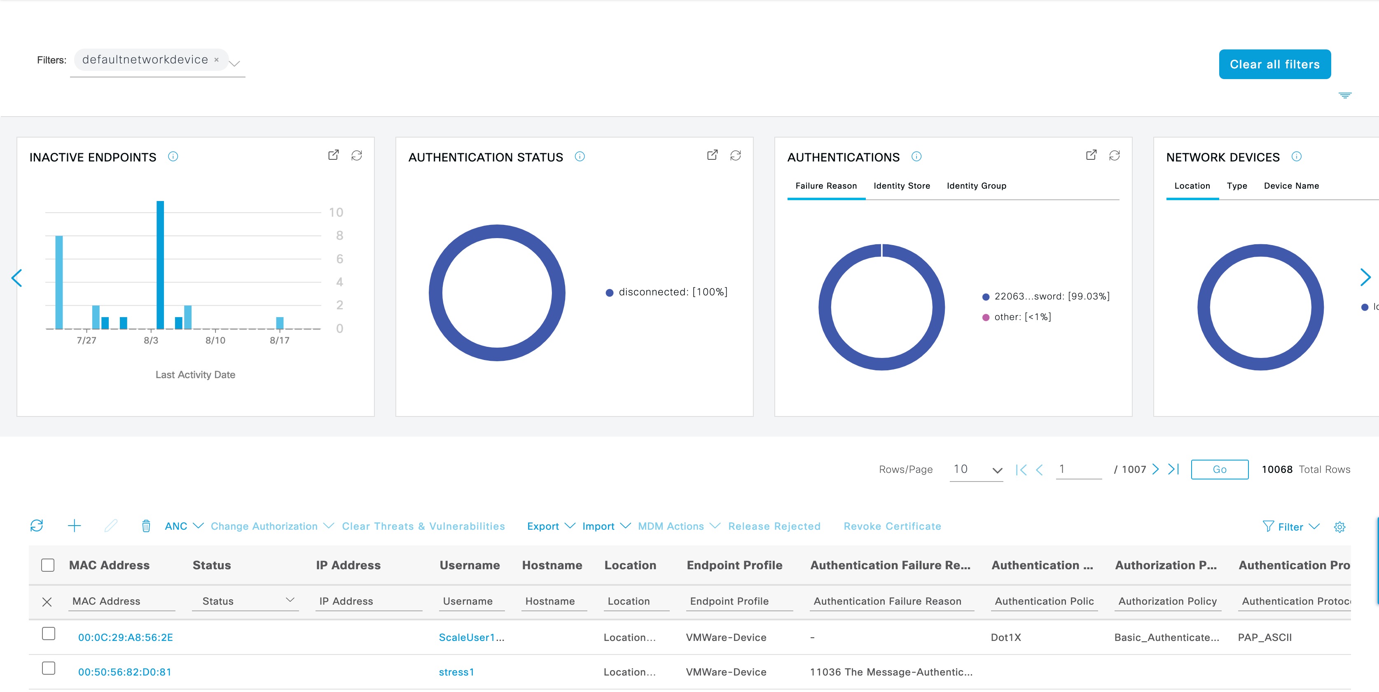The width and height of the screenshot is (1379, 692).
Task: Refresh the endpoints table list
Action: pyautogui.click(x=37, y=526)
